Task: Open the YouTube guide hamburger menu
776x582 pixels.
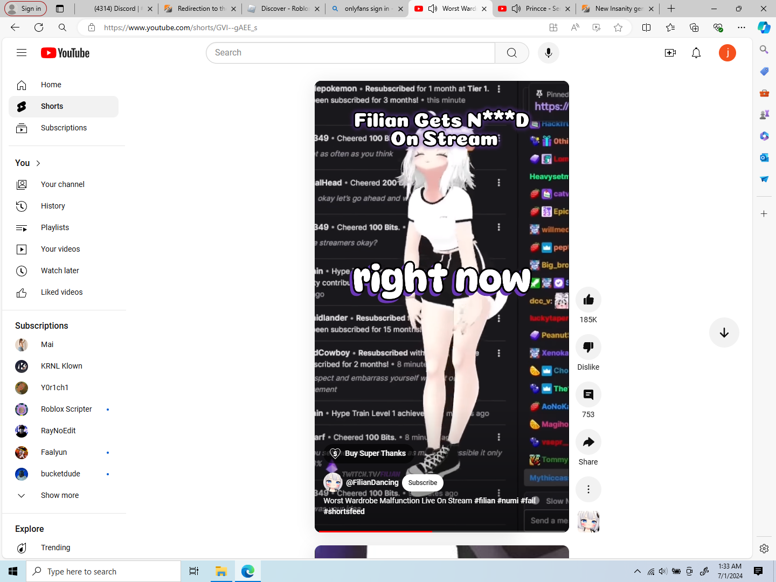Action: tap(22, 53)
